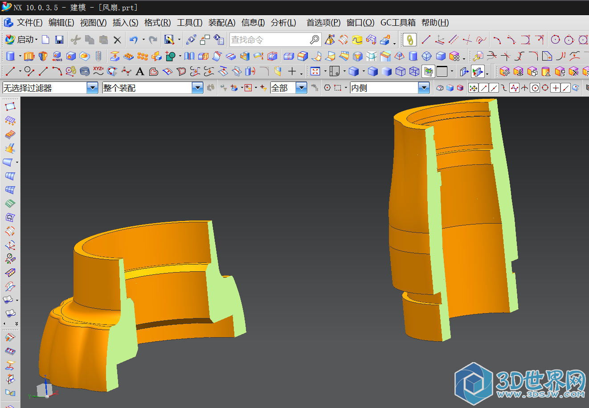Open the selection filter dropdown '无选择过滤器'
The width and height of the screenshot is (589, 408).
(92, 88)
